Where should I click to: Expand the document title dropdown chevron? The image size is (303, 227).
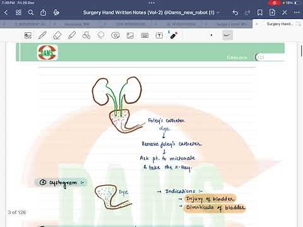pyautogui.click(x=218, y=13)
